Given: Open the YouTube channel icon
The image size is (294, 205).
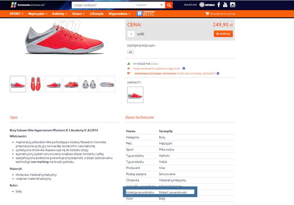Looking at the screenshot, I should click(225, 5).
